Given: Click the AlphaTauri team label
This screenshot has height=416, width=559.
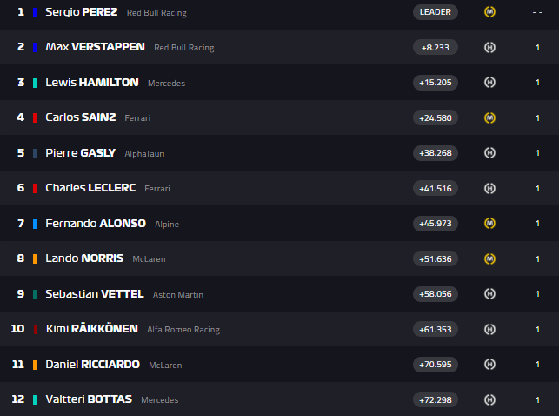Looking at the screenshot, I should tap(144, 153).
